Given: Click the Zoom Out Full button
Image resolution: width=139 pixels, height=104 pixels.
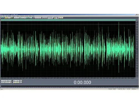Looking at the screenshot, I should click(x=18, y=81).
